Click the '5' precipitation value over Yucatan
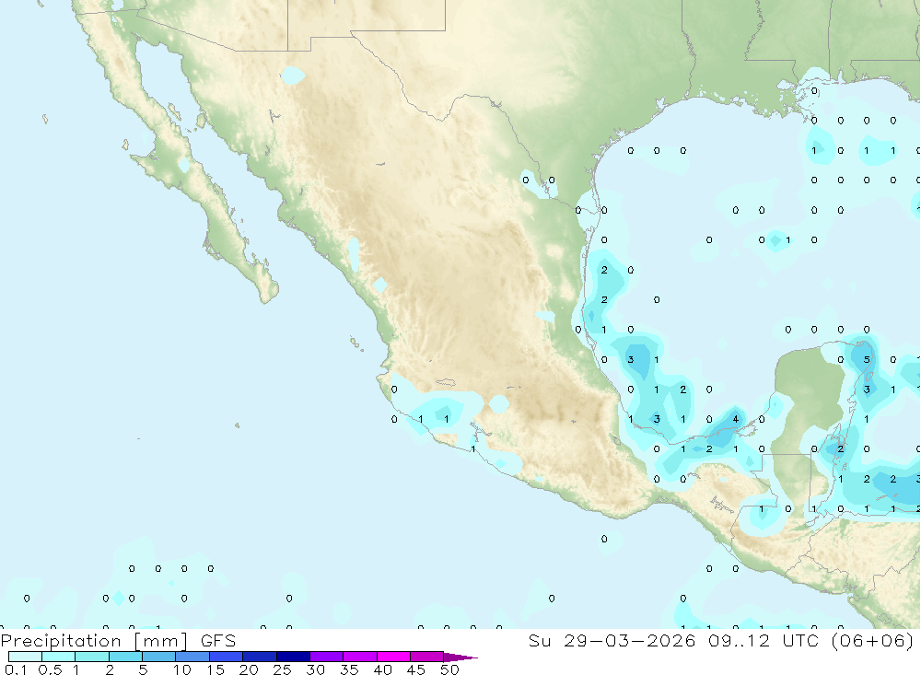921x675 pixels. point(867,359)
